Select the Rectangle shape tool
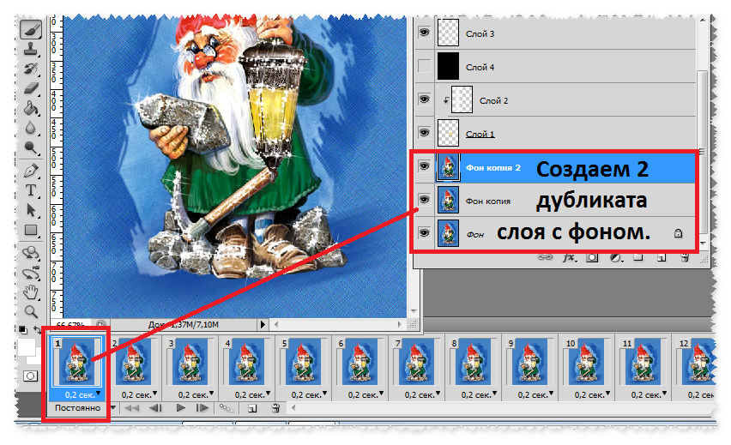731x445 pixels. point(31,230)
